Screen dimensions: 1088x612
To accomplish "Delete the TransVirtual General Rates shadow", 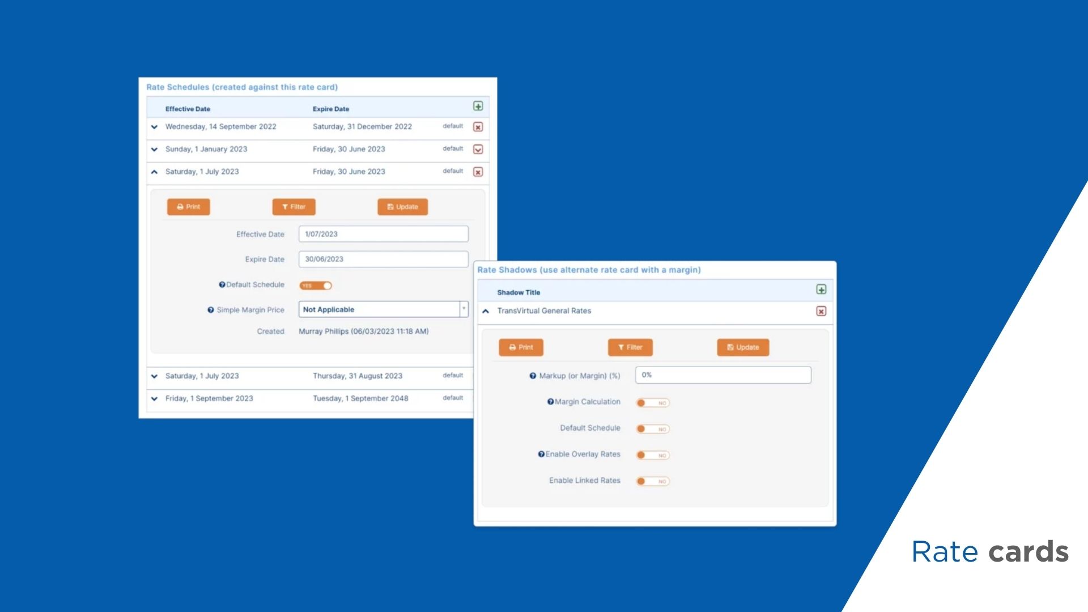I will tap(821, 311).
